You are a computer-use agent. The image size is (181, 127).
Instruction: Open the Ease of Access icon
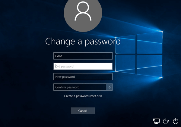166,121
